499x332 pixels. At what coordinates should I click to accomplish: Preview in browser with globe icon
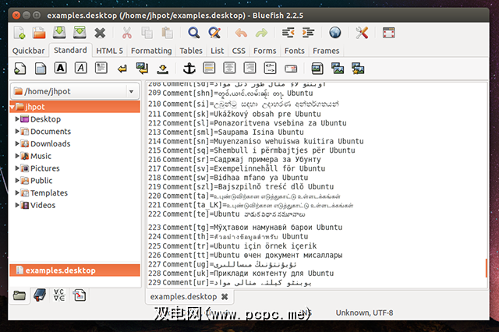(x=334, y=33)
